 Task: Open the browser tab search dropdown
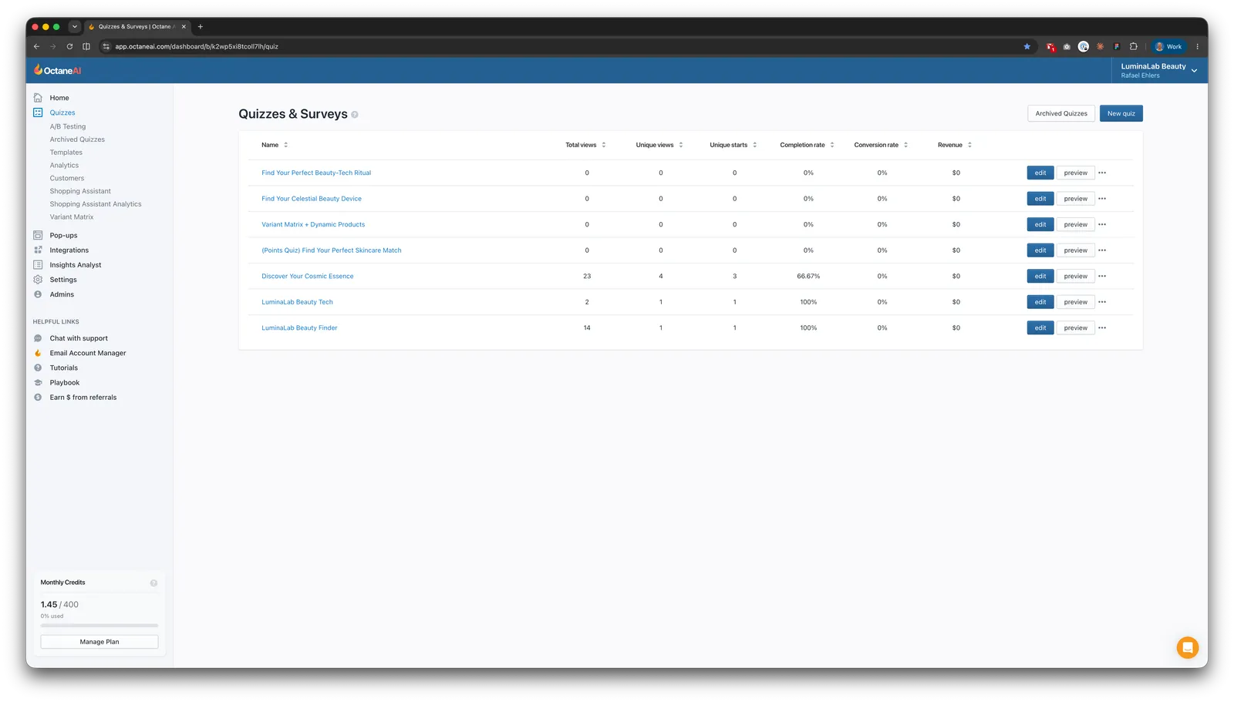(75, 26)
